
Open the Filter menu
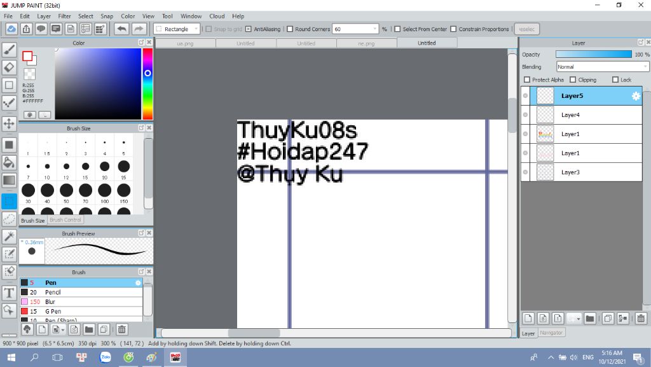[x=64, y=16]
